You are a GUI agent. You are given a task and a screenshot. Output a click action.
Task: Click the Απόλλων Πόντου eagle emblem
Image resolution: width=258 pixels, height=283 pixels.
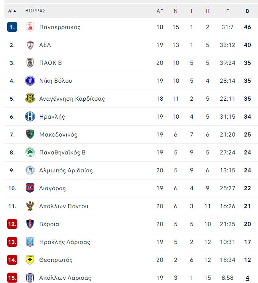pyautogui.click(x=30, y=206)
